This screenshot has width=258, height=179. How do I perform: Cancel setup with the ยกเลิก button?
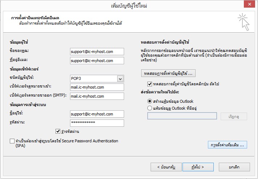[x=234, y=167]
